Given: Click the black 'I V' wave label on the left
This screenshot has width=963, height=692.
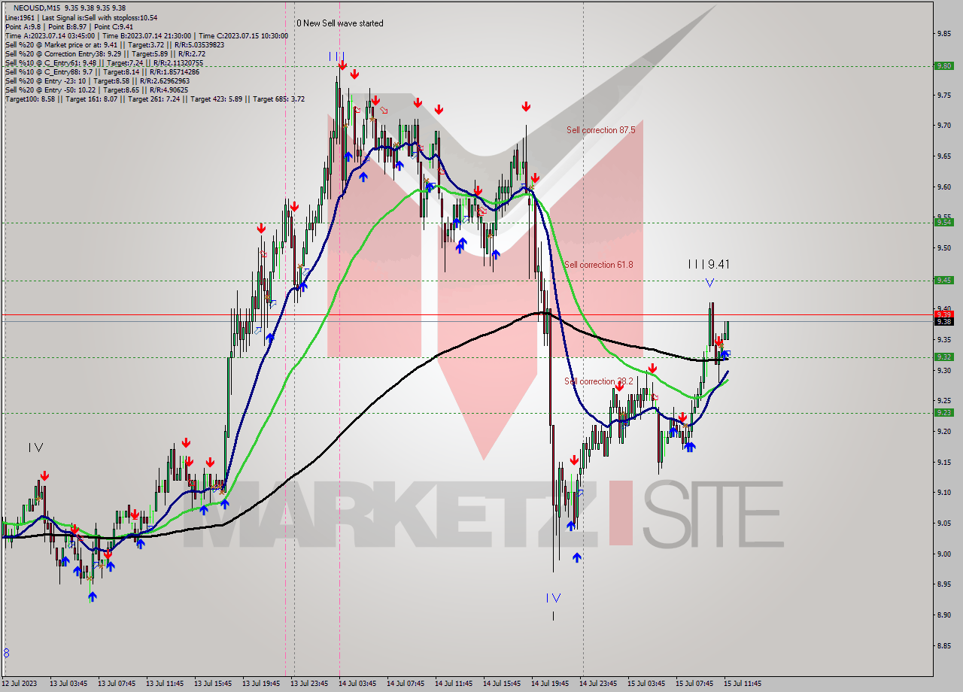Looking at the screenshot, I should pyautogui.click(x=35, y=448).
